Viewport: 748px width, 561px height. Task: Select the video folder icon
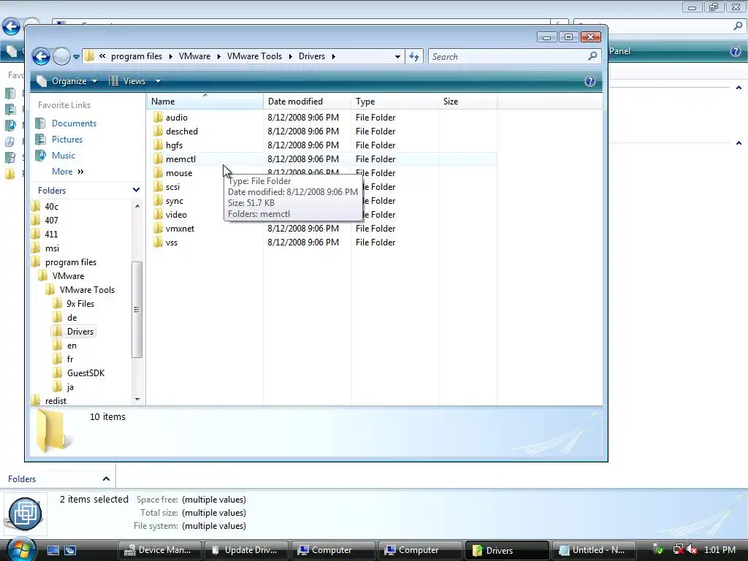point(159,215)
